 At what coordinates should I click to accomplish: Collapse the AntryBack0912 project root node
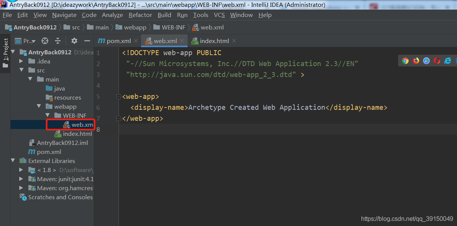13,52
